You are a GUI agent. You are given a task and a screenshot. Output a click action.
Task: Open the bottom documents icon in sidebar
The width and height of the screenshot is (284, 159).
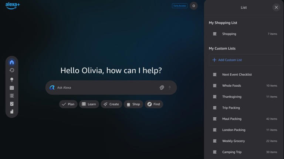click(12, 111)
